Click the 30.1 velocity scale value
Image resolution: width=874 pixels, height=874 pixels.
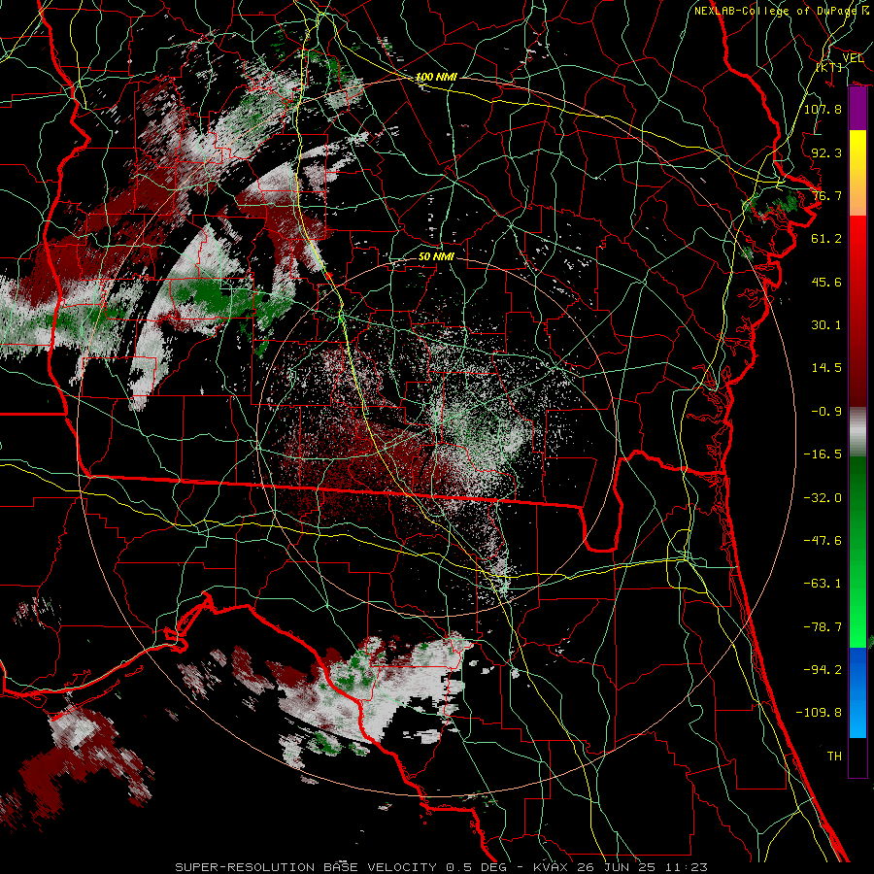826,325
